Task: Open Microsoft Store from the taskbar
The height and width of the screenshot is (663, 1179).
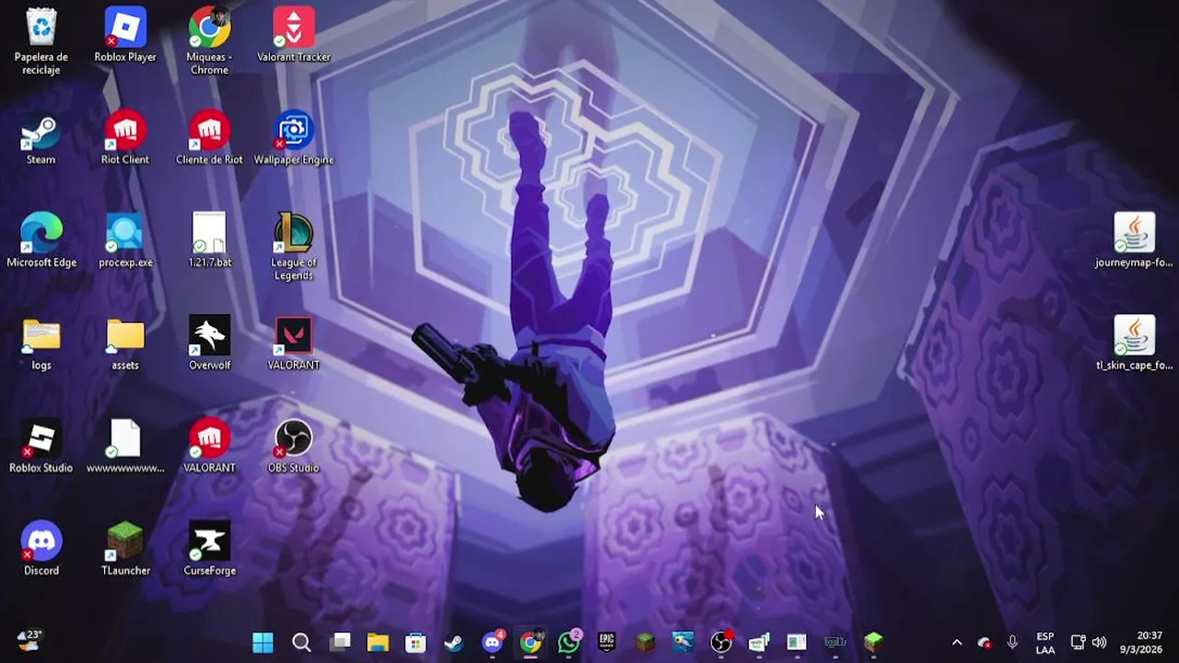Action: [415, 642]
